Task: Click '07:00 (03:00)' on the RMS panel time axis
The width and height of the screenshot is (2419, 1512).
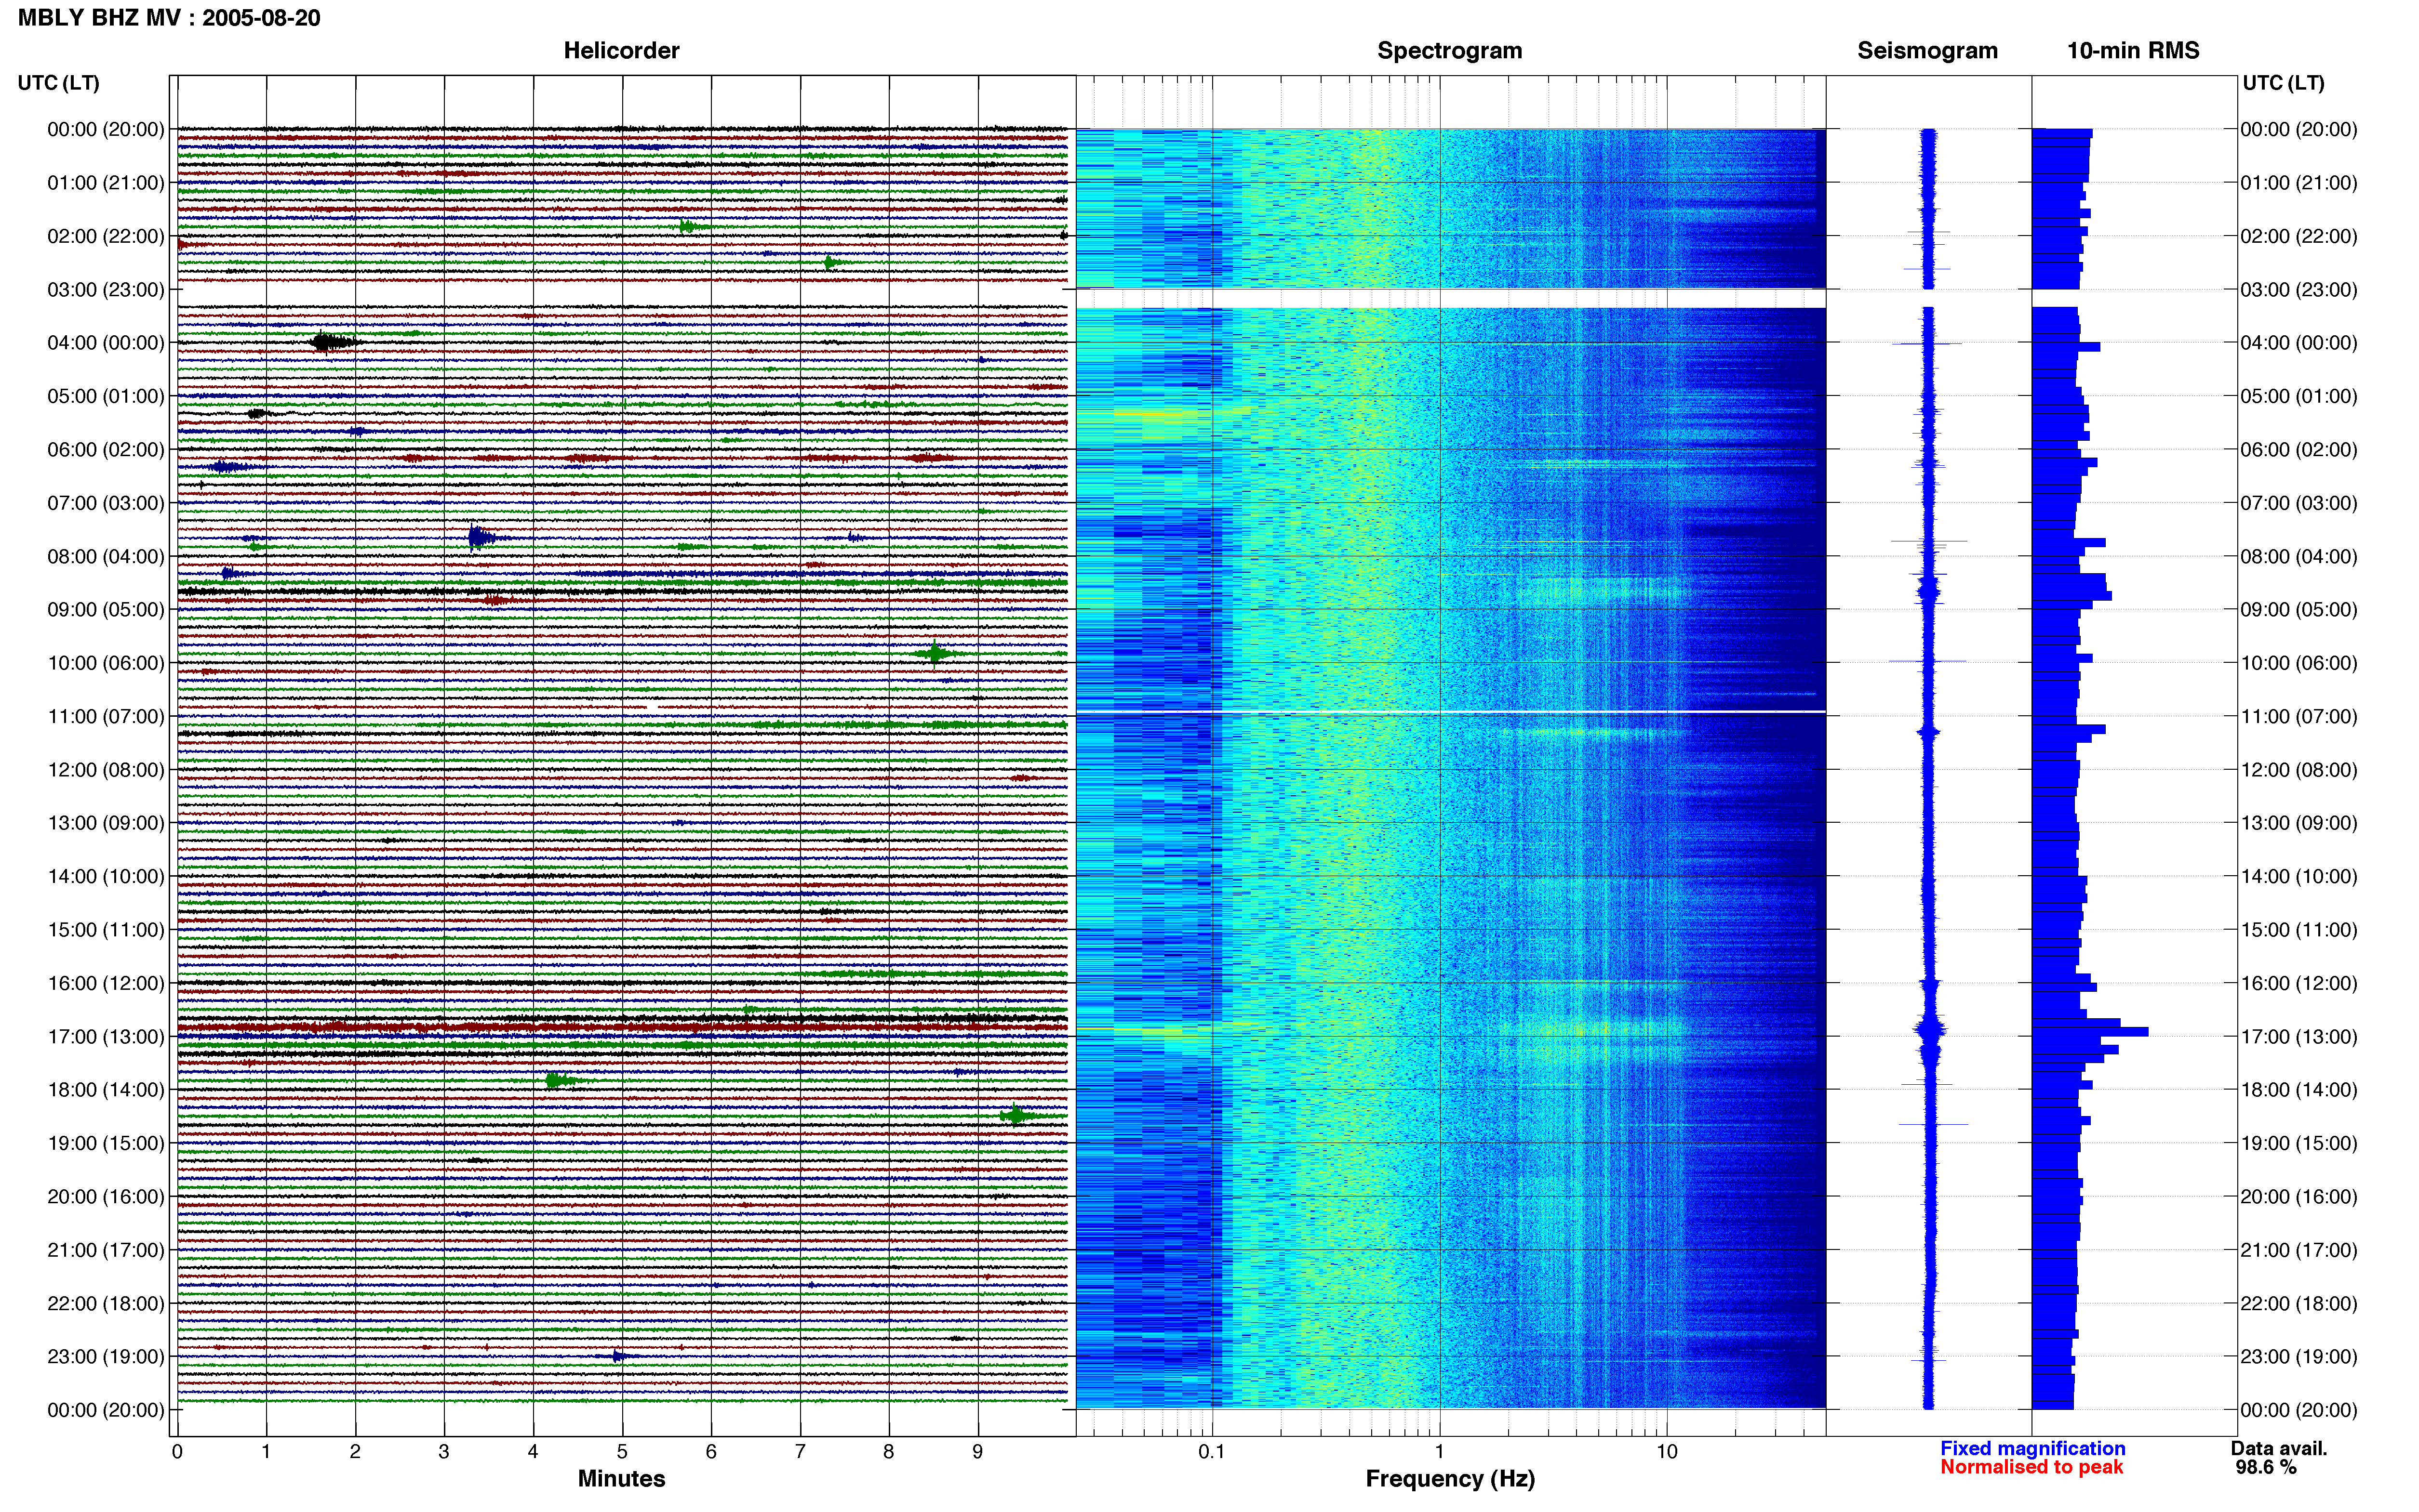Action: coord(2299,503)
